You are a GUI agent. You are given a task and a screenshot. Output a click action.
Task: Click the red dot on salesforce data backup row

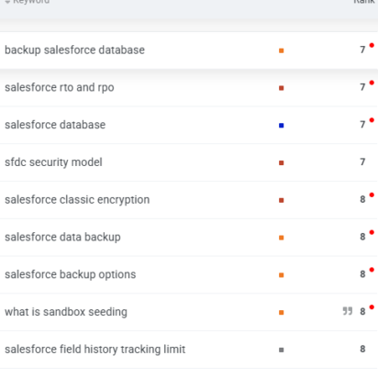click(372, 232)
